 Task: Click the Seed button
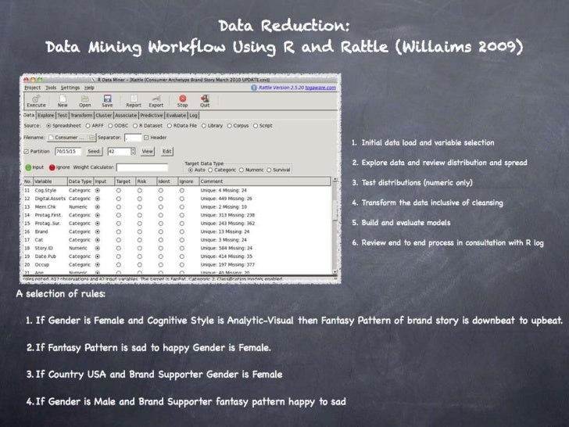(x=94, y=152)
